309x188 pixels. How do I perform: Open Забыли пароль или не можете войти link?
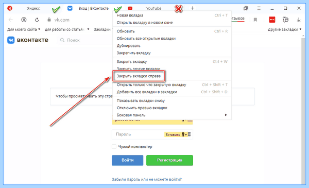pyautogui.click(x=147, y=179)
